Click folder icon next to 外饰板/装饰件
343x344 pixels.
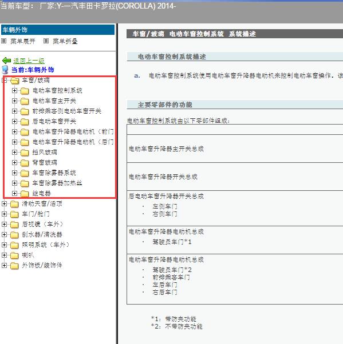coord(14,266)
